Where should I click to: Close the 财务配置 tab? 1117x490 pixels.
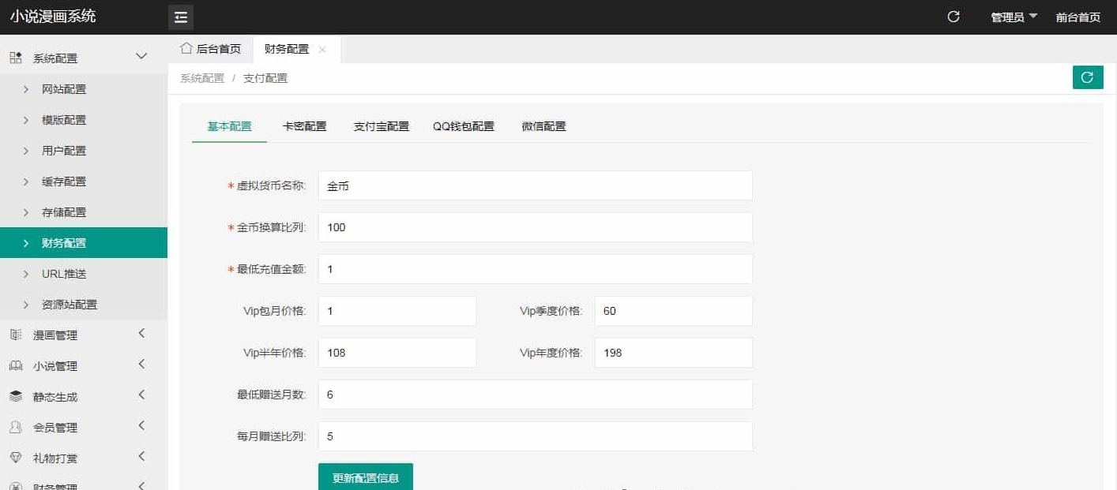(x=322, y=49)
